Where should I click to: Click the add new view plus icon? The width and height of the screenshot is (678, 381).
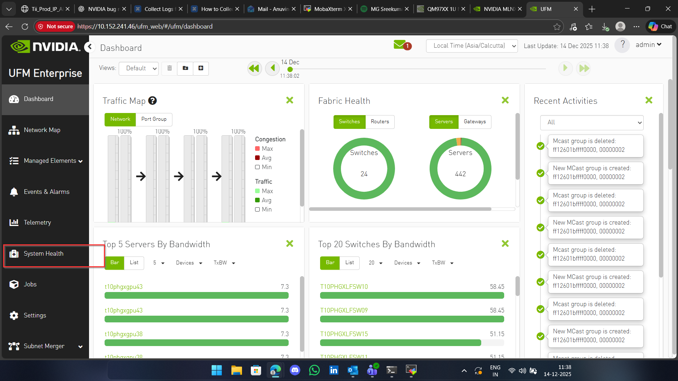click(x=201, y=68)
